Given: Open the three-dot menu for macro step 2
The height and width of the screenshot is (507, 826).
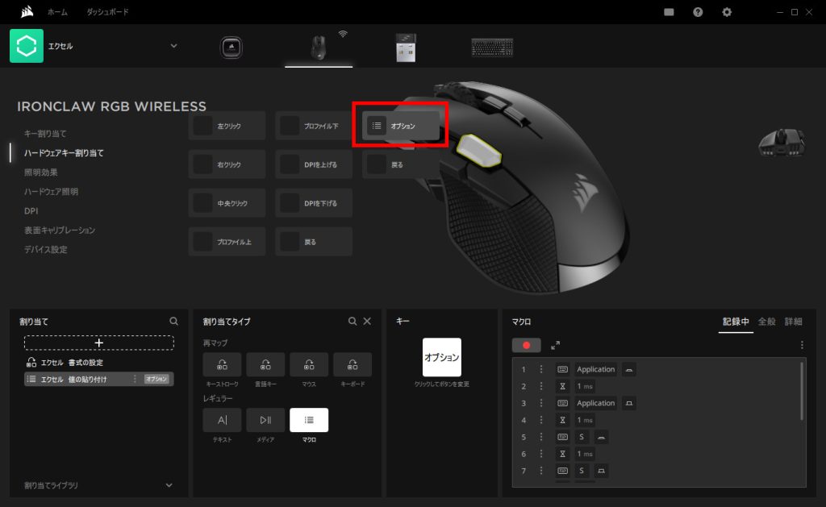Looking at the screenshot, I should tap(541, 386).
